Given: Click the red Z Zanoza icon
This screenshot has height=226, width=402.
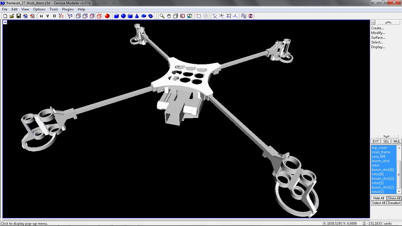Looking at the screenshot, I should pos(250,16).
